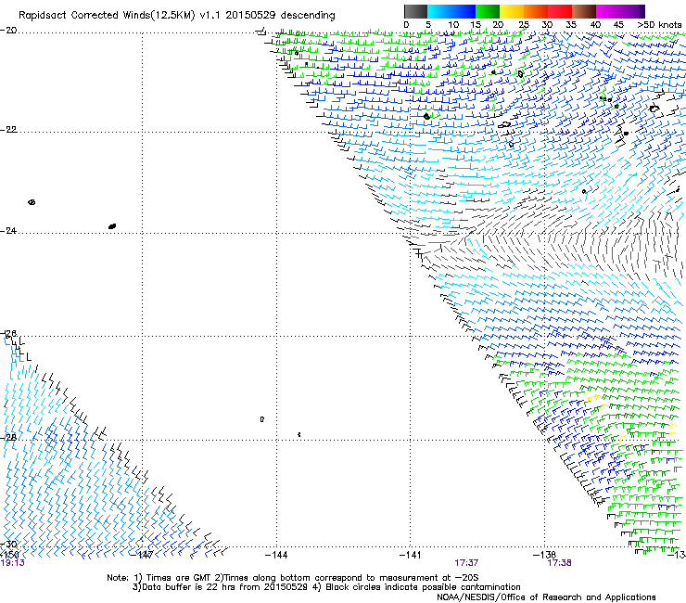This screenshot has width=686, height=603.
Task: Click the '-138' longitude label
Action: [x=544, y=555]
